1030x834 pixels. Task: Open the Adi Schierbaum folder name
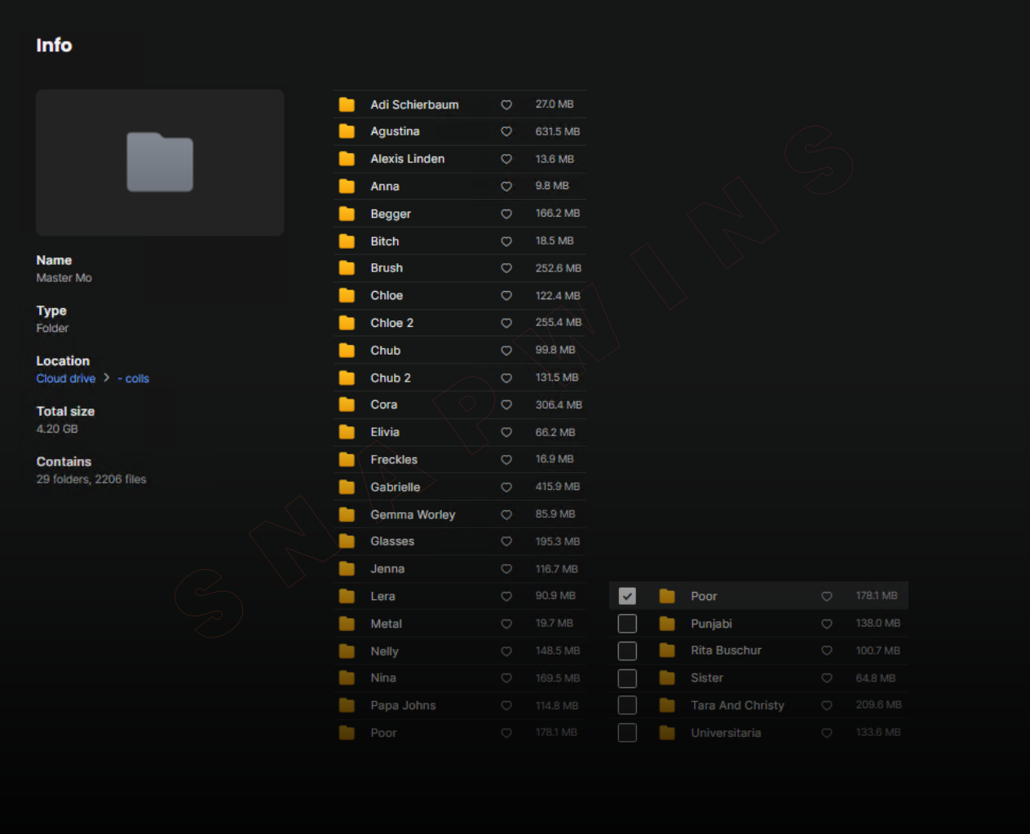pyautogui.click(x=414, y=105)
